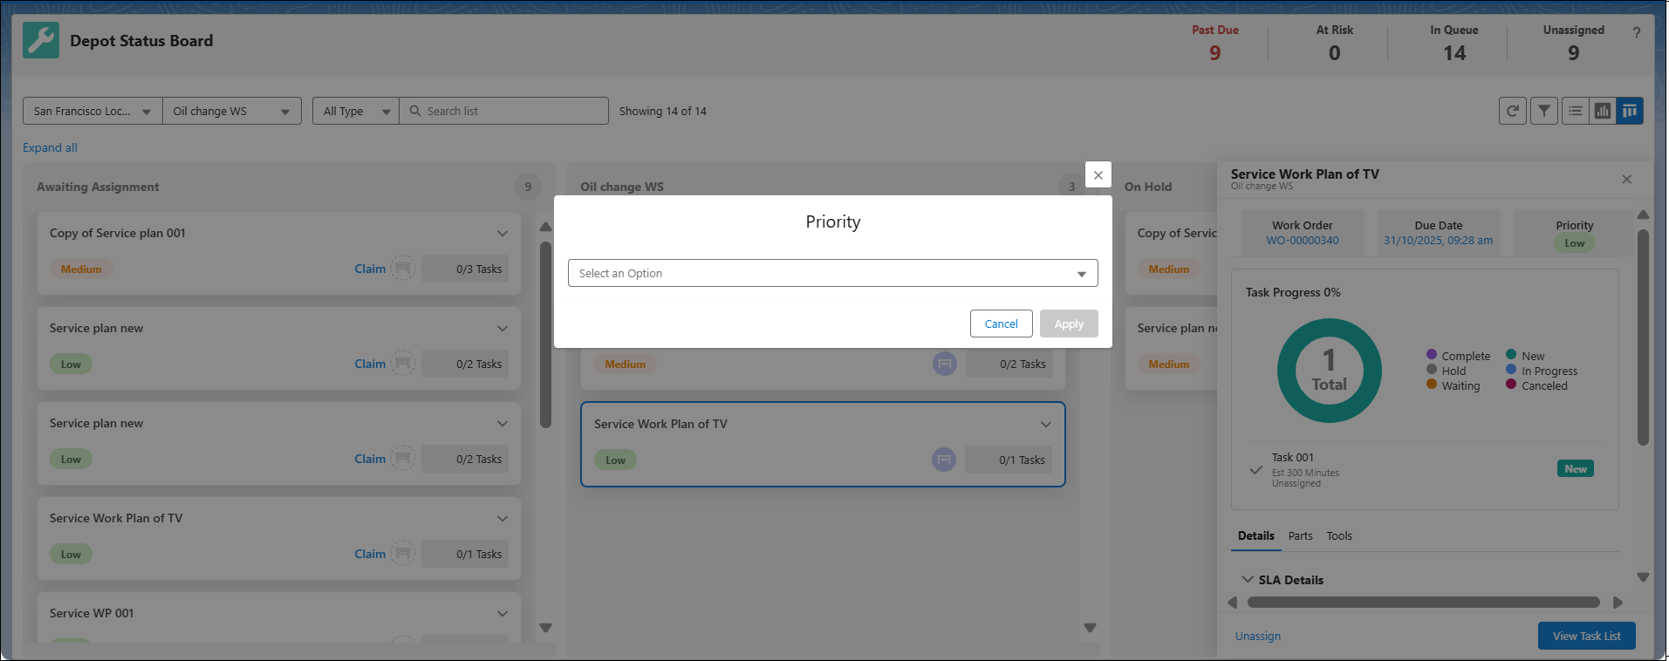Click Expand all link
The height and width of the screenshot is (661, 1669).
click(50, 147)
